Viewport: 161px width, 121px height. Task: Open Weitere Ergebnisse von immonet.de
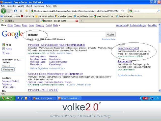click(47, 68)
